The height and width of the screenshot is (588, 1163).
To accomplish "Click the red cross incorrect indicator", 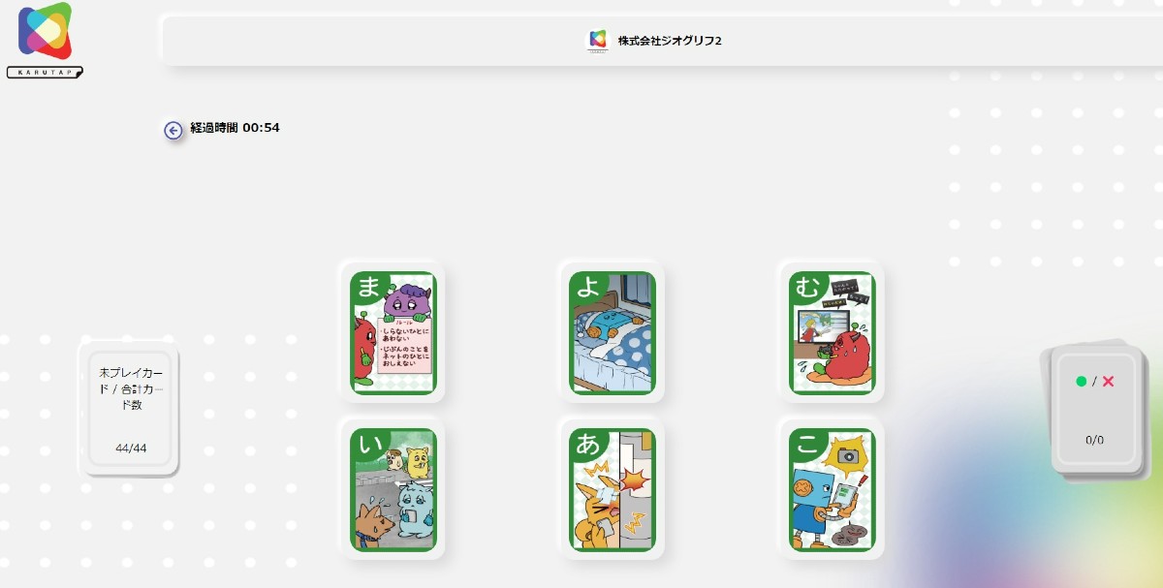I will click(1108, 382).
